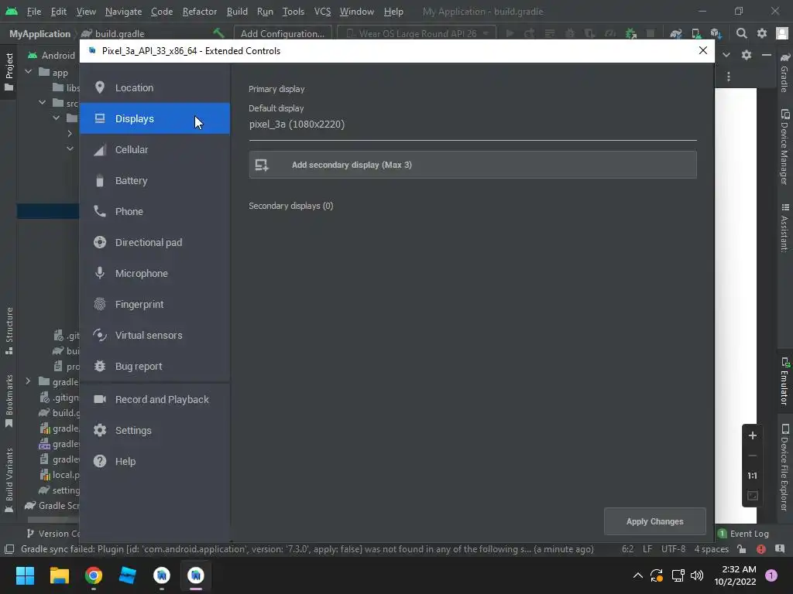Click the Device Manager toolbar icon
The width and height of the screenshot is (793, 594).
696,33
